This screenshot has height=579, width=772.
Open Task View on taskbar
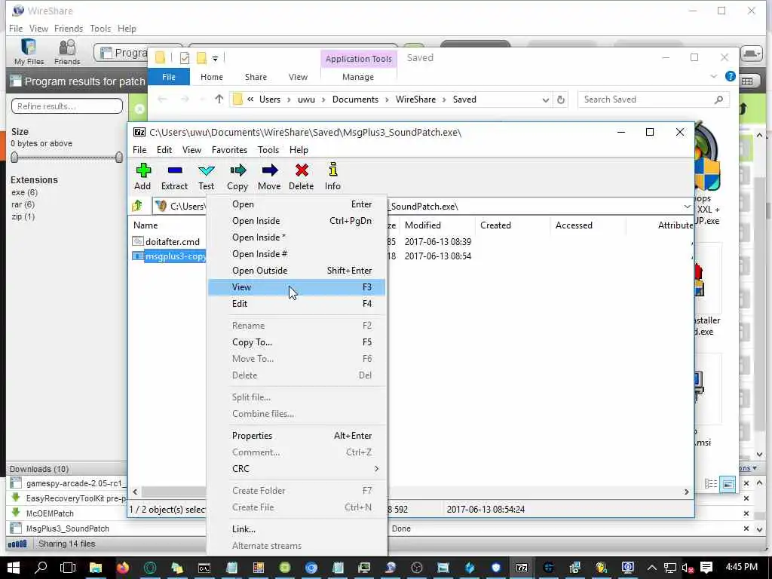[x=68, y=568]
